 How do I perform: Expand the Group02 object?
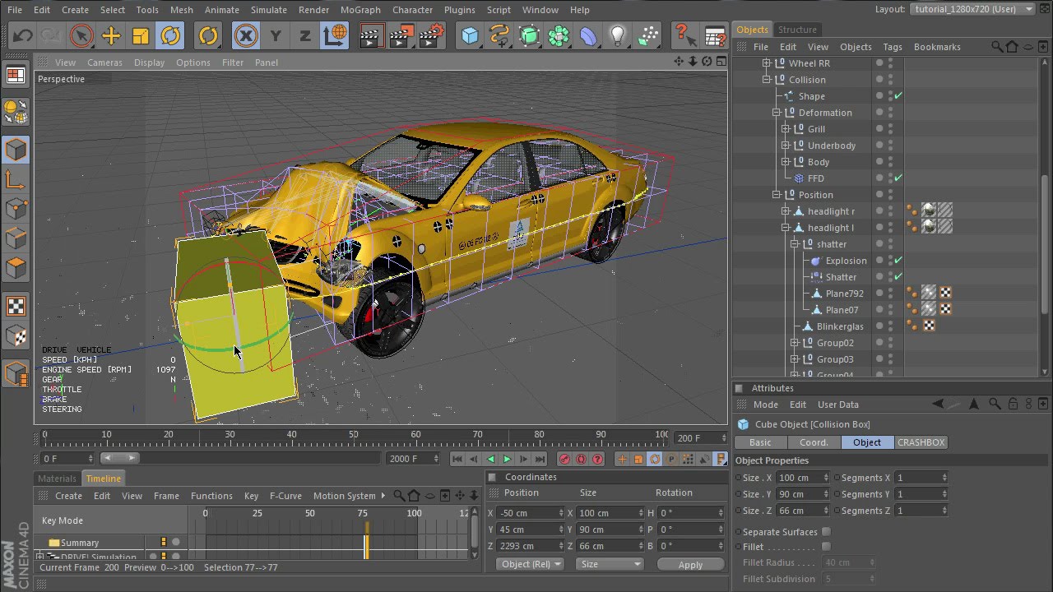795,343
